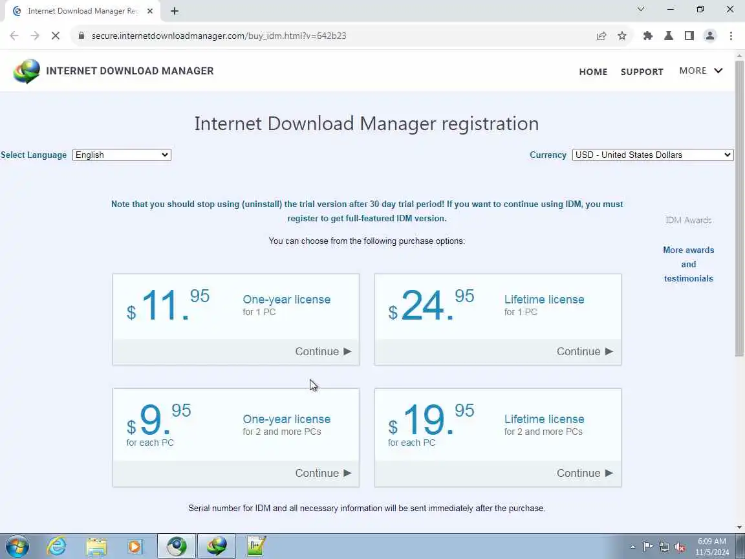
Task: Click the page vertical scrollbar thumb
Action: click(739, 208)
